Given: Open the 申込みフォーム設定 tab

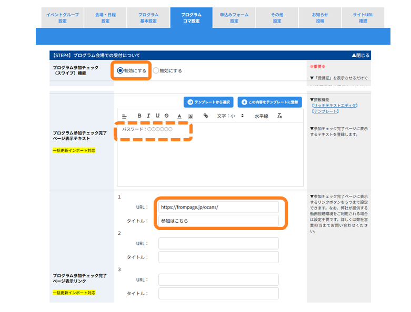Looking at the screenshot, I should [x=234, y=17].
